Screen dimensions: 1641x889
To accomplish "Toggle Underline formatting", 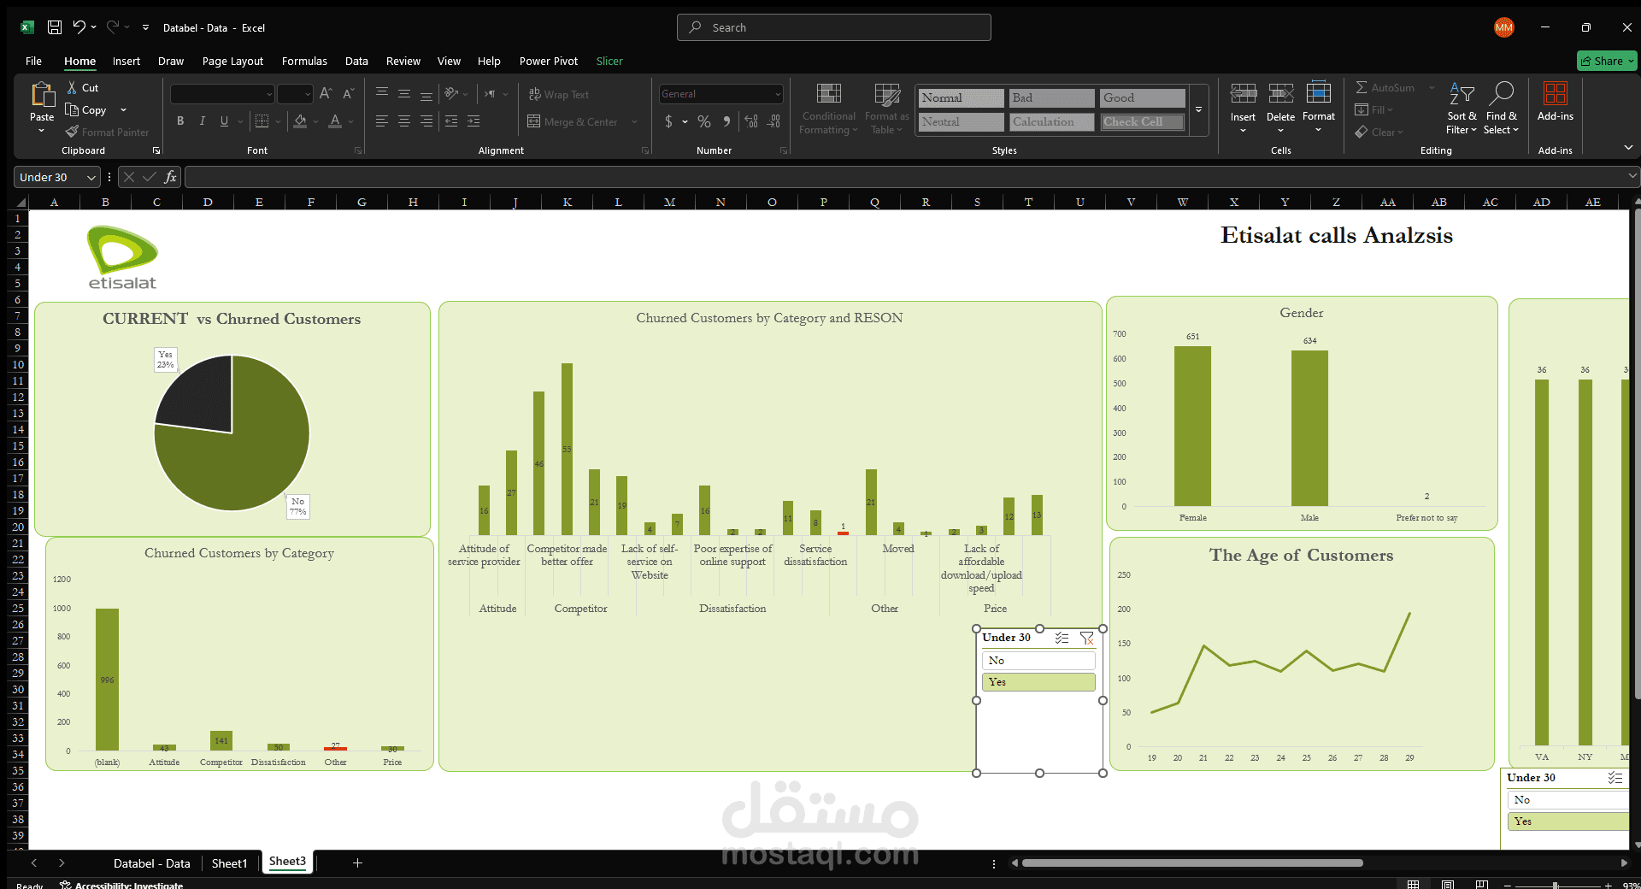I will [x=224, y=121].
